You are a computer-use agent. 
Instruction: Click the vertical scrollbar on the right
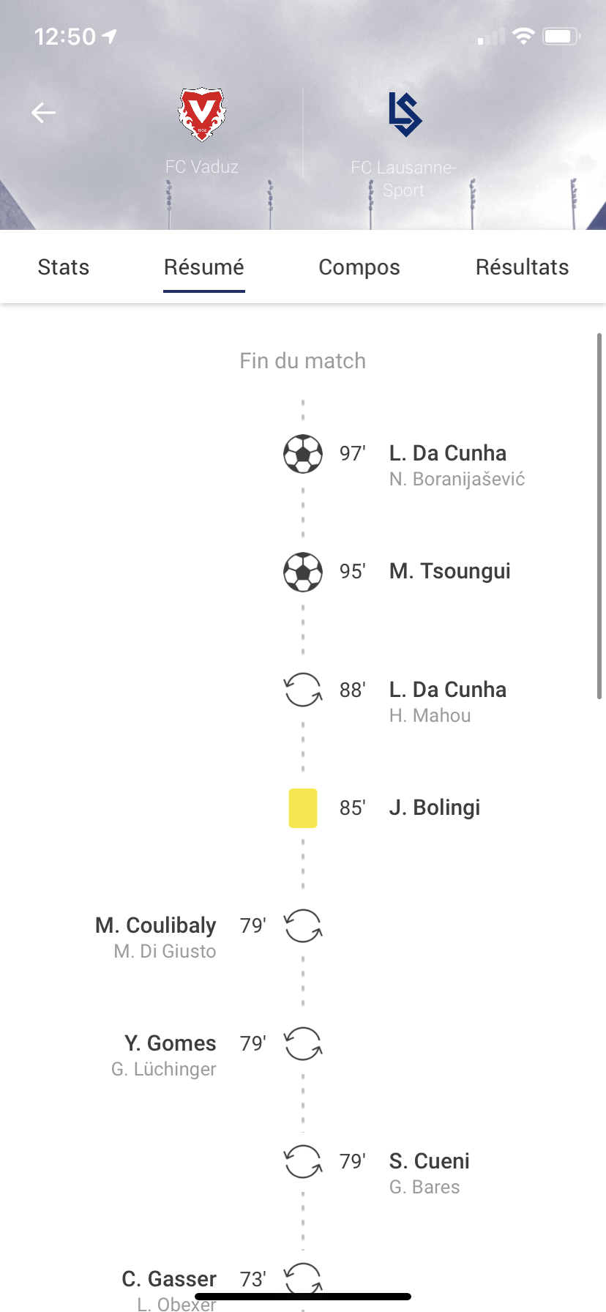599,516
